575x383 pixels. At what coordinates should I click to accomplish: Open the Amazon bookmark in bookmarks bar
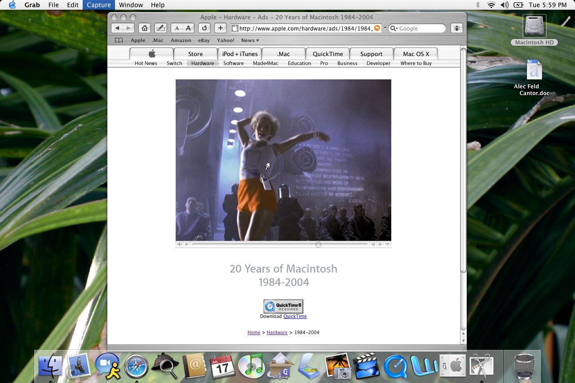[x=181, y=40]
